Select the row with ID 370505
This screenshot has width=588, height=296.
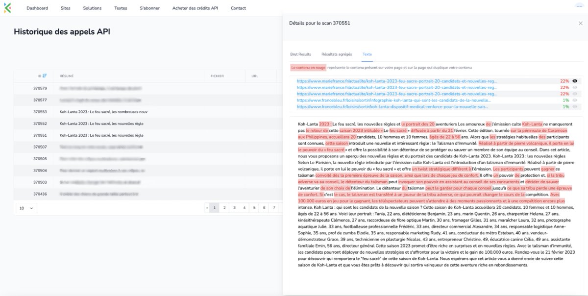pos(148,159)
